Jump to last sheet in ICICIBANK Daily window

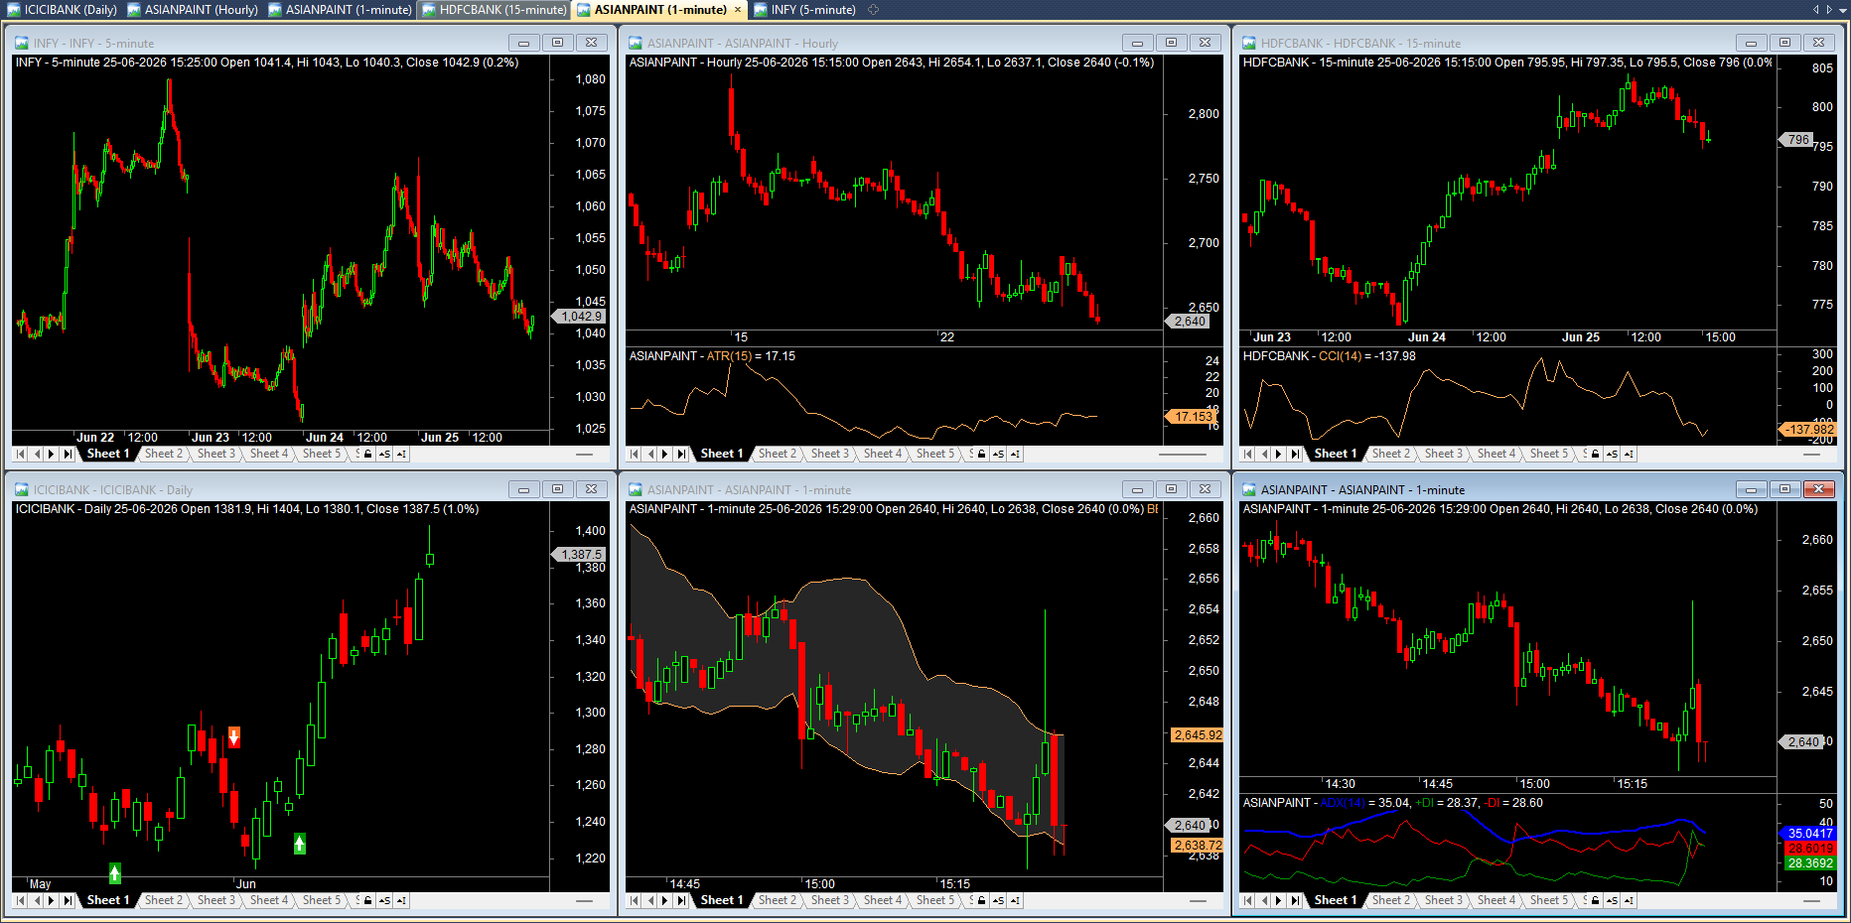(68, 900)
